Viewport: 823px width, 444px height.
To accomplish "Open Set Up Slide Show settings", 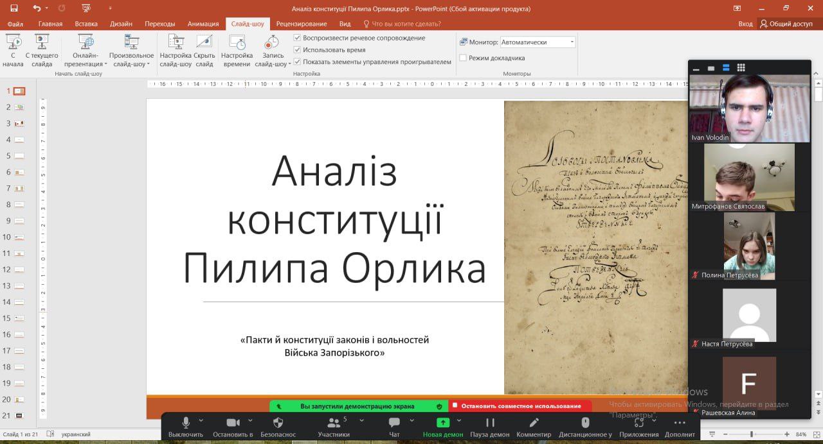I will (x=176, y=44).
